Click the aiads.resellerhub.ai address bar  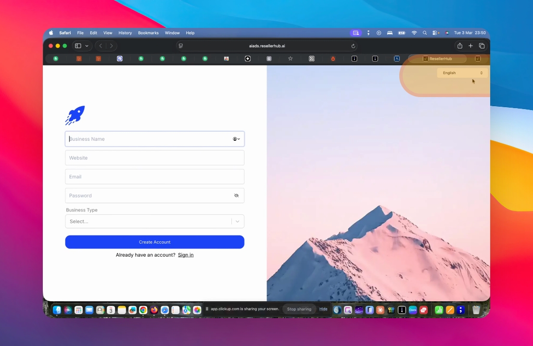(267, 46)
